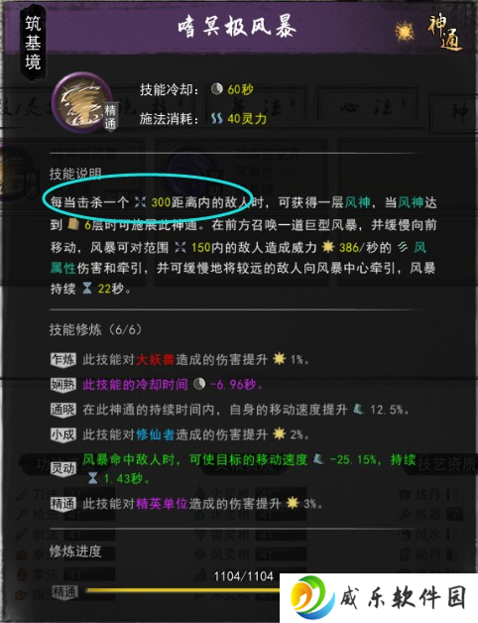The width and height of the screenshot is (478, 623).
Task: Click the tornado skill icon with 精通 tag
Action: (x=82, y=103)
